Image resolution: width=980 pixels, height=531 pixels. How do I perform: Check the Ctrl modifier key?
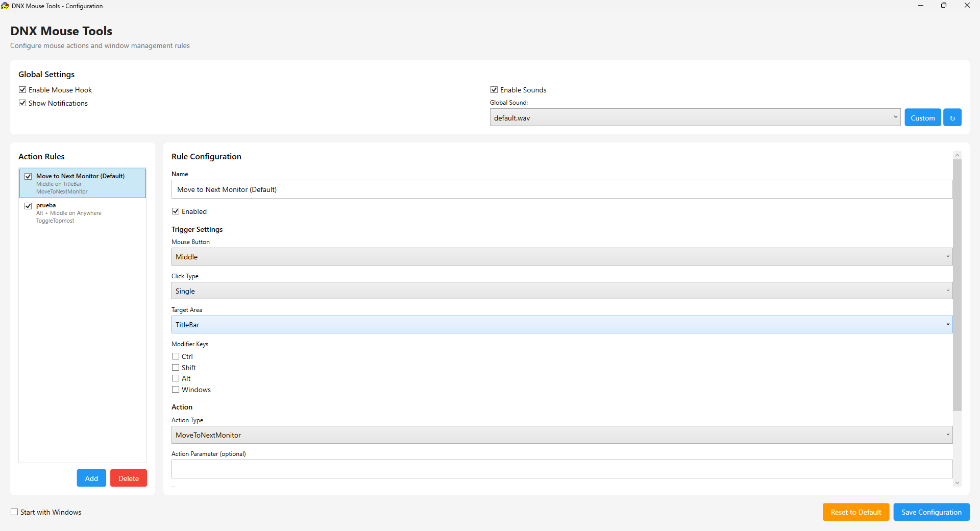176,356
